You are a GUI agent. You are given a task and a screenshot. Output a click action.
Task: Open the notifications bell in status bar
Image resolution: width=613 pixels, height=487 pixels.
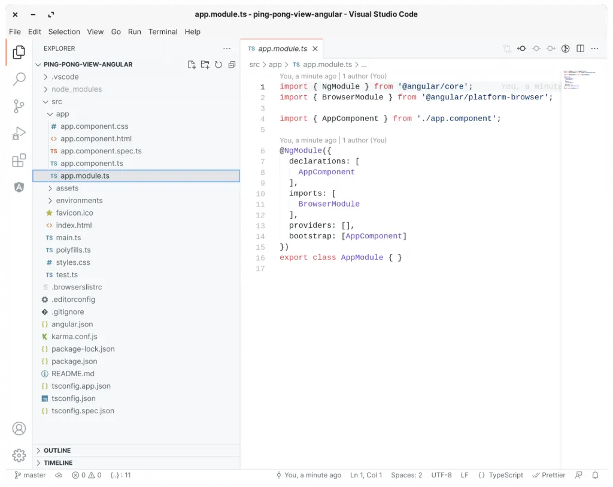tap(595, 475)
